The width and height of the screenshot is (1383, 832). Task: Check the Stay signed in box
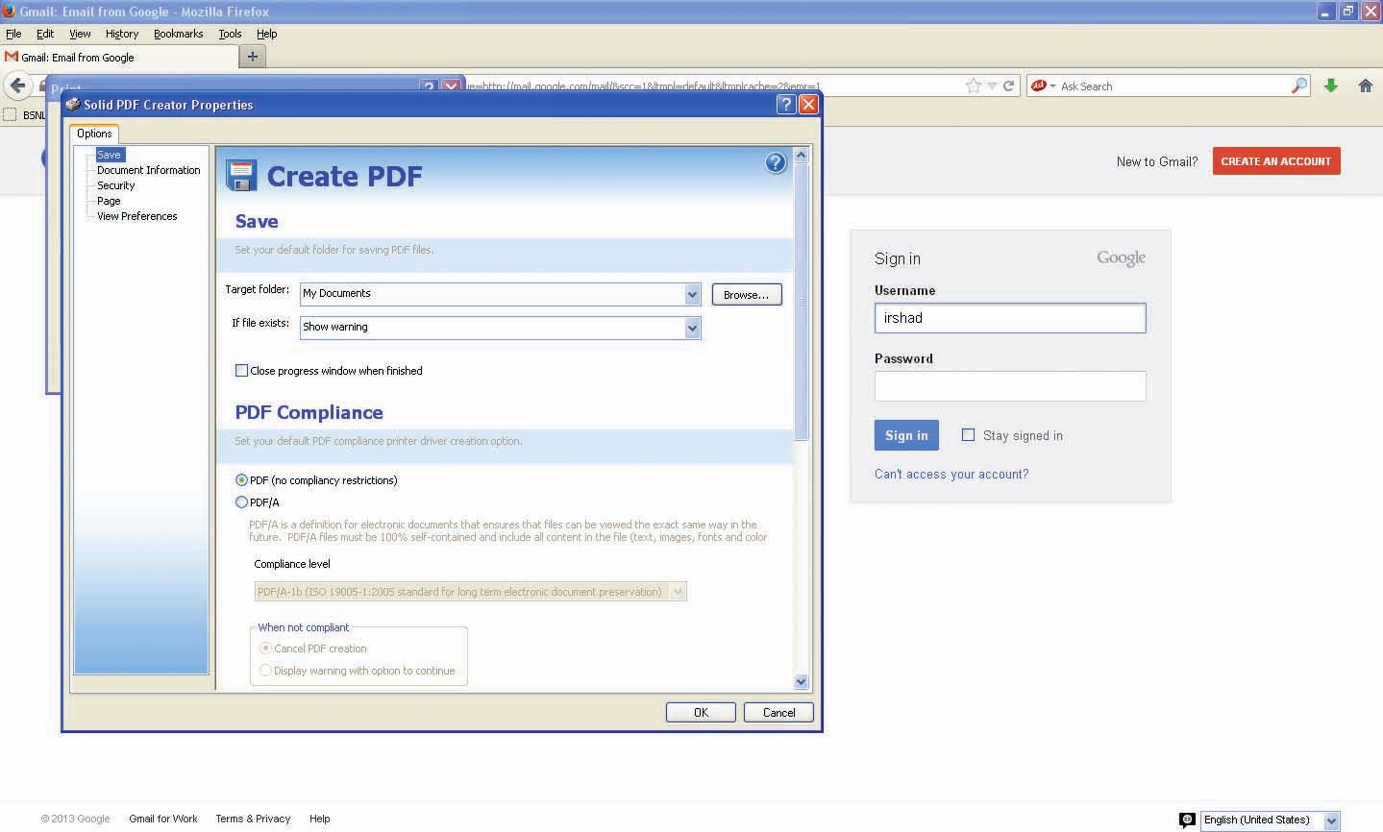968,434
